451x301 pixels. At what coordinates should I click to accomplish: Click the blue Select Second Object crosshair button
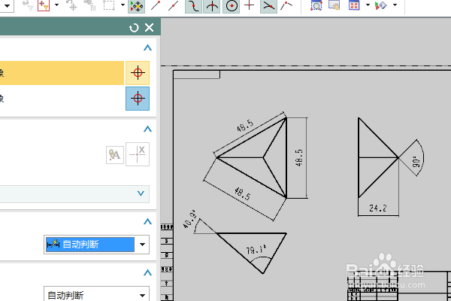pos(138,99)
